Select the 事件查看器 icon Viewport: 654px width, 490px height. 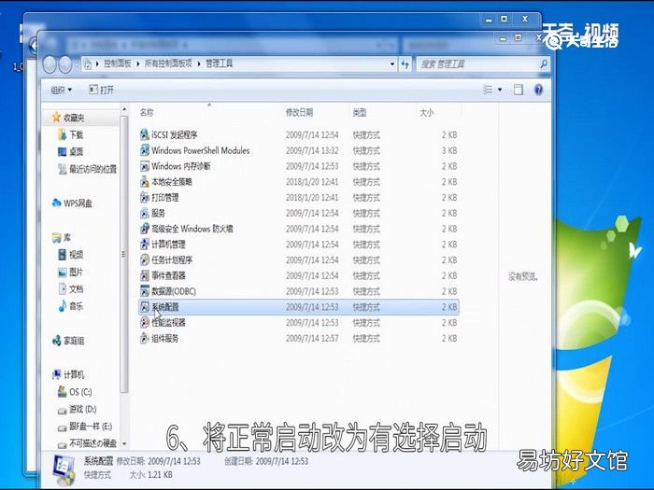[x=144, y=275]
